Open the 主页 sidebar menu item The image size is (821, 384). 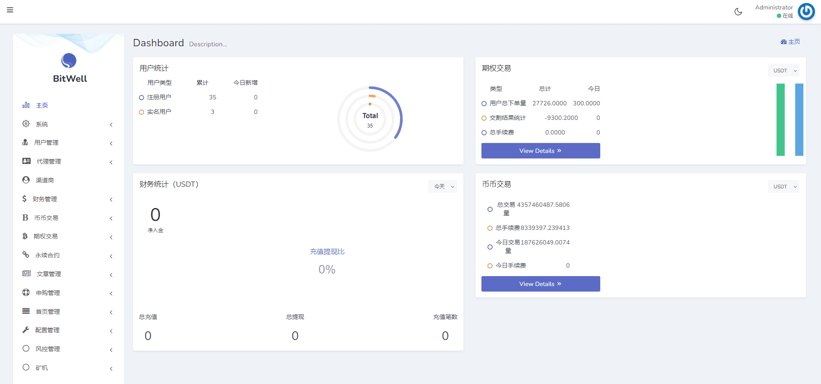pyautogui.click(x=42, y=105)
